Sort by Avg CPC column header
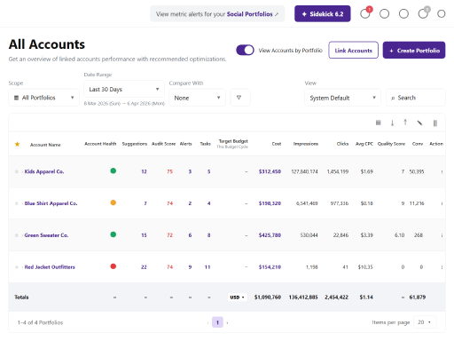The width and height of the screenshot is (454, 341). (364, 144)
